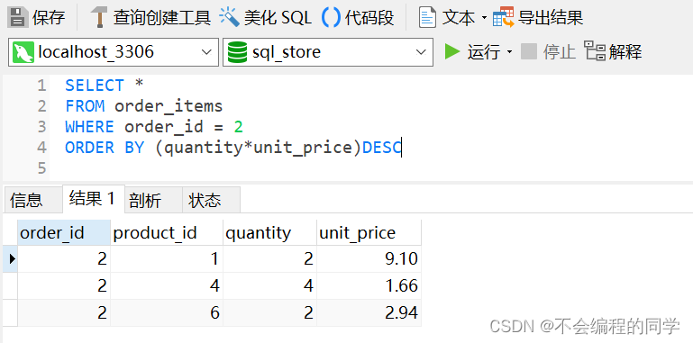Click the product_id cell with value 6
Image resolution: width=693 pixels, height=343 pixels.
167,312
